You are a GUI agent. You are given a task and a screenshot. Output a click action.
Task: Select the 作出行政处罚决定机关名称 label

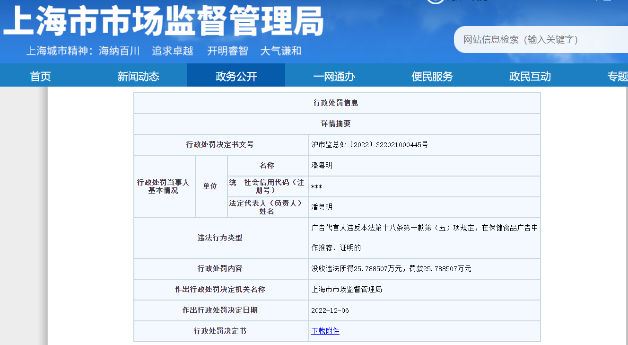pyautogui.click(x=221, y=289)
